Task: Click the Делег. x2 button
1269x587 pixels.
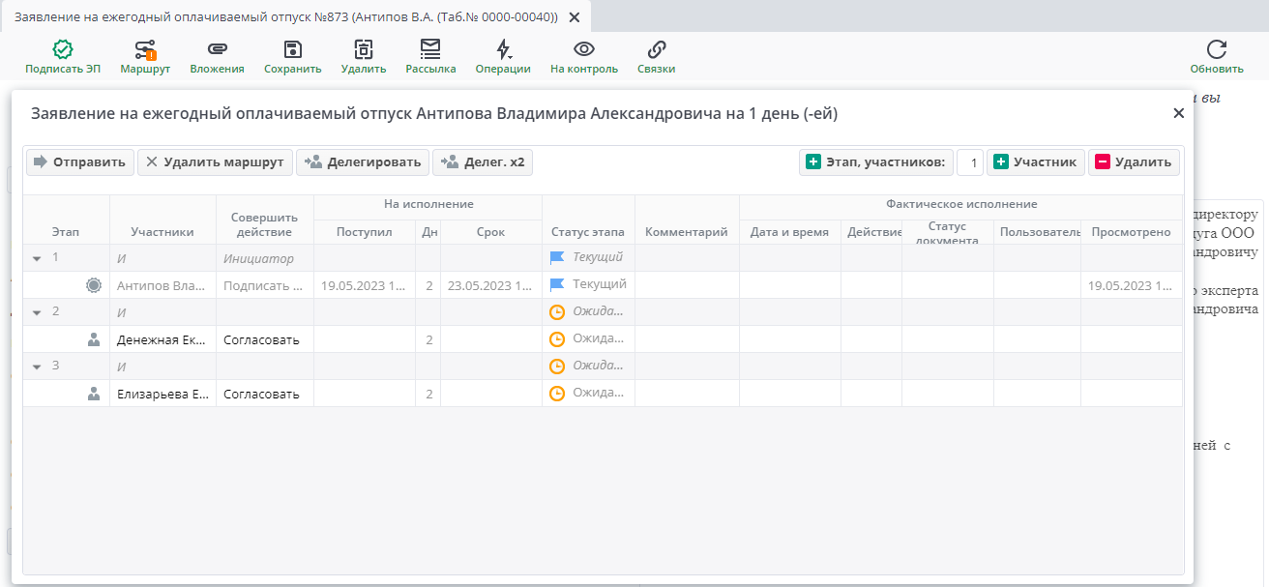Action: [x=483, y=162]
